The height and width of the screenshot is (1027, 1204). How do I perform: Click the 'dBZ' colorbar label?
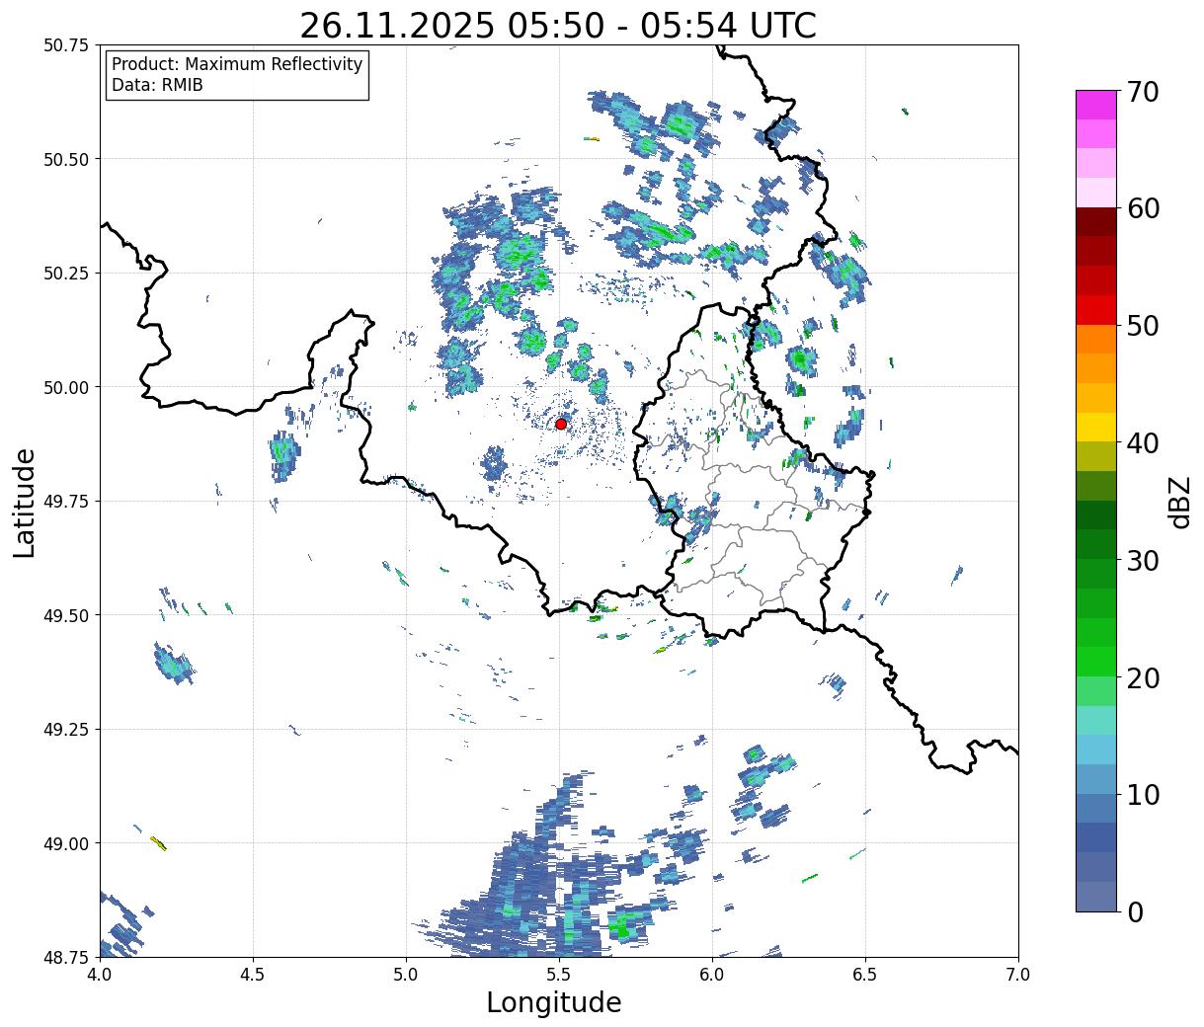(x=1180, y=501)
